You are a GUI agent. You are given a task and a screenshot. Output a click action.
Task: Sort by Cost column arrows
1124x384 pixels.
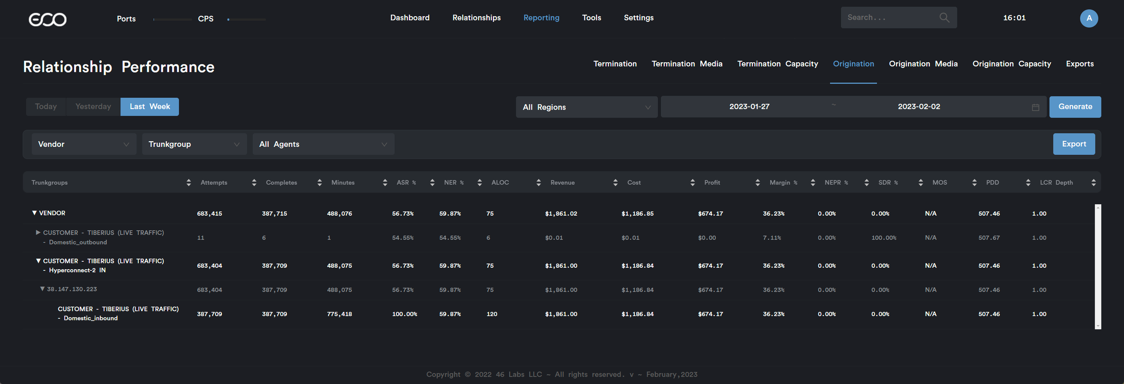[692, 182]
